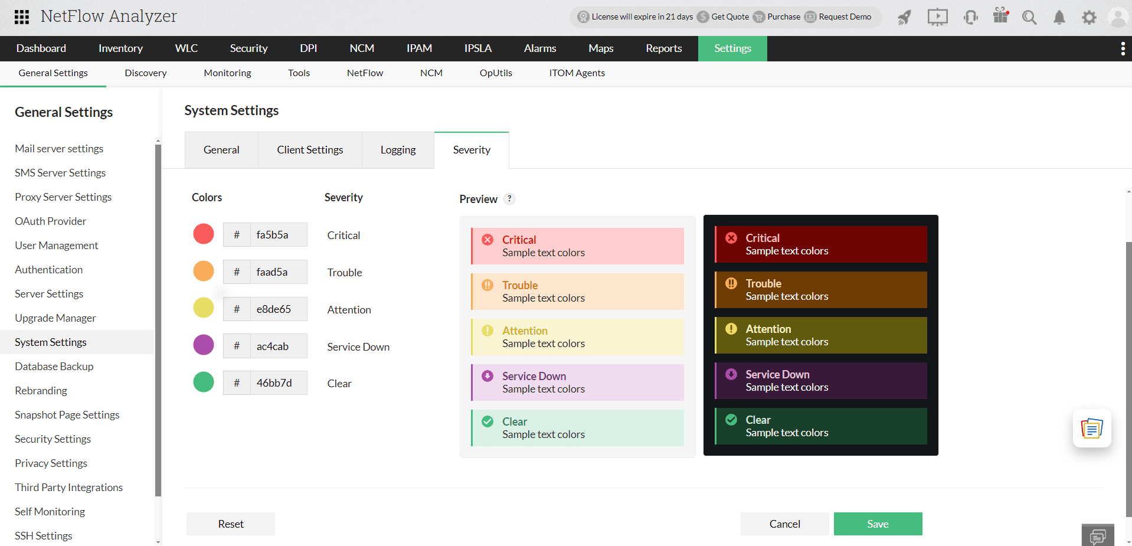Image resolution: width=1132 pixels, height=546 pixels.
Task: Click the Critical red color swatch
Action: (203, 234)
